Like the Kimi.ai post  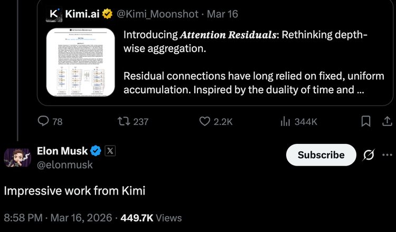click(205, 122)
